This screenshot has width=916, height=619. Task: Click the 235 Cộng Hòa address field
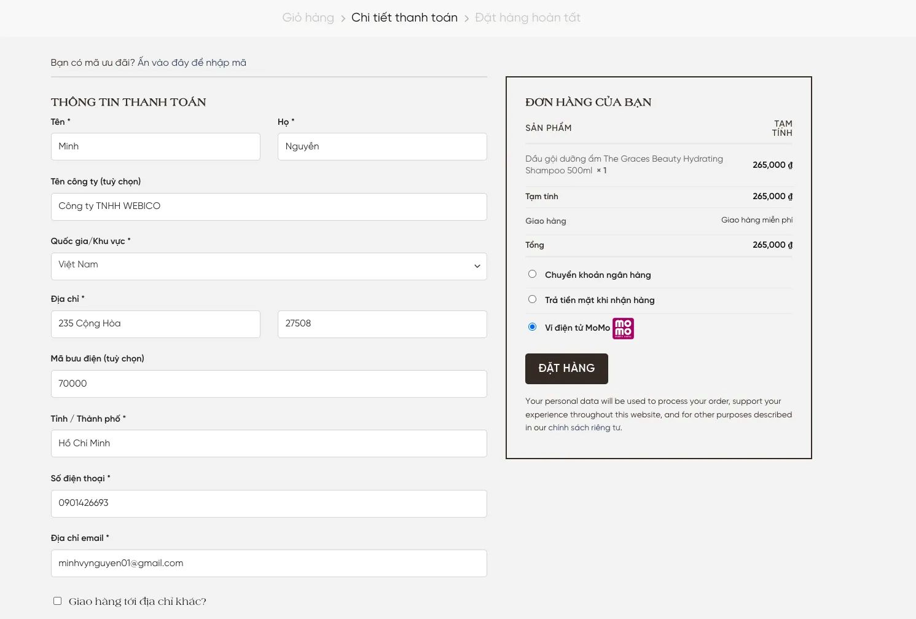[x=155, y=324]
